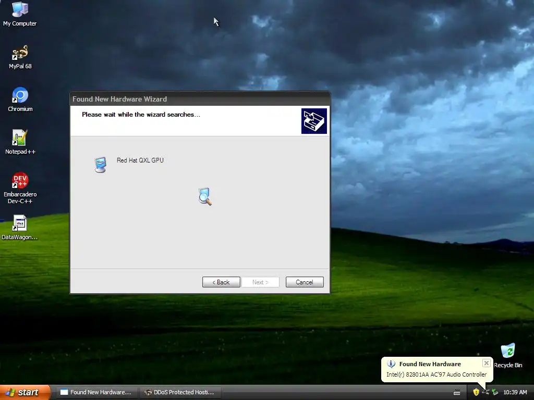This screenshot has height=400, width=534.
Task: Go Back in the hardware wizard
Action: click(x=221, y=282)
